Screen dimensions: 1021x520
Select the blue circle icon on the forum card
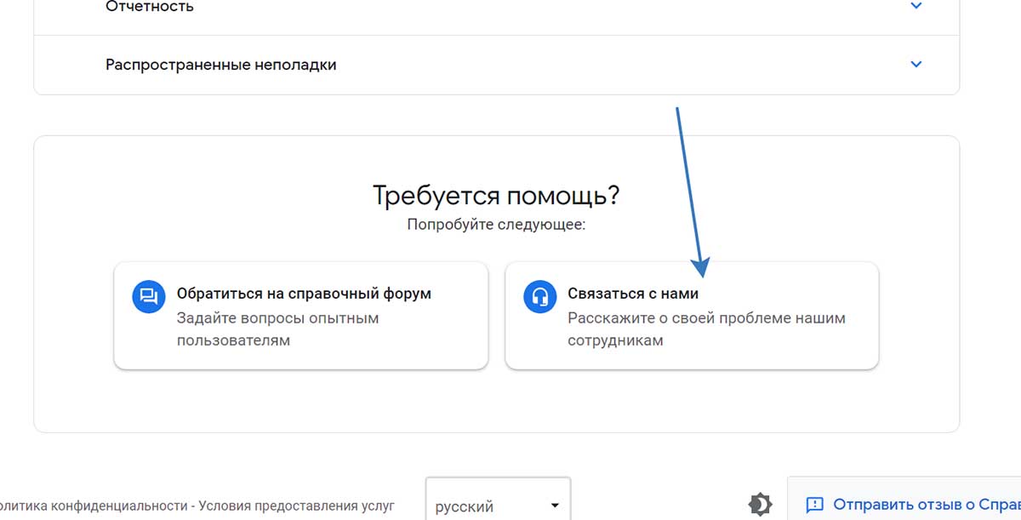point(147,296)
